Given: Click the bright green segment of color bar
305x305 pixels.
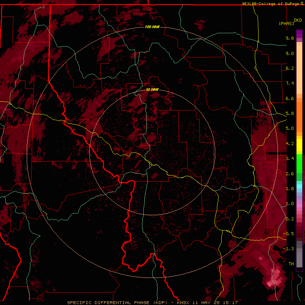Looking at the screenshot, I should coord(299,163).
